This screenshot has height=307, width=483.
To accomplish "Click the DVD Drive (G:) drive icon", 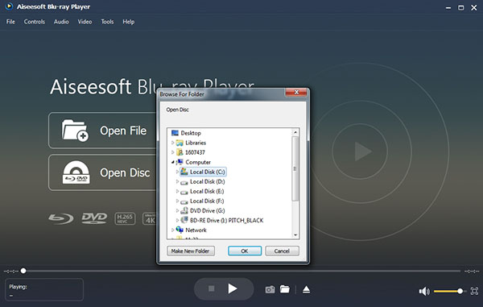I will coord(184,210).
